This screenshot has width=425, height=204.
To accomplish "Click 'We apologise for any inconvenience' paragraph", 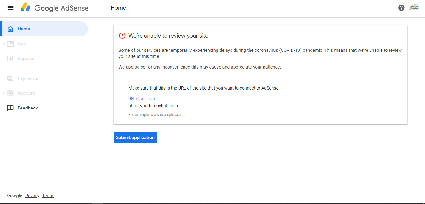I will (200, 67).
